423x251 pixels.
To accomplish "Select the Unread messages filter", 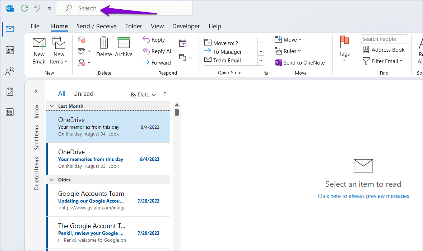I will pos(83,93).
